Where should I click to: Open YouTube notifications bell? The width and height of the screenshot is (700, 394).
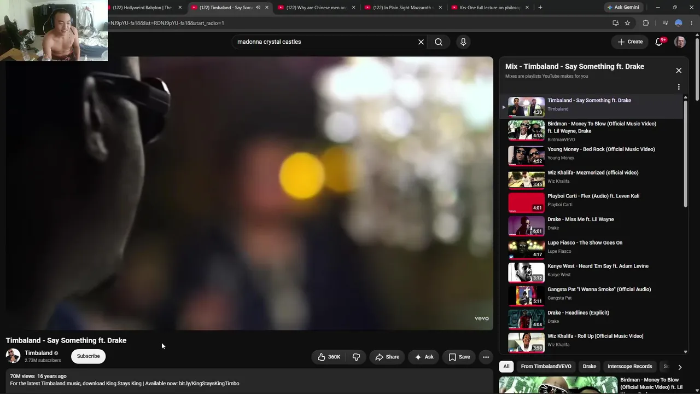[659, 42]
